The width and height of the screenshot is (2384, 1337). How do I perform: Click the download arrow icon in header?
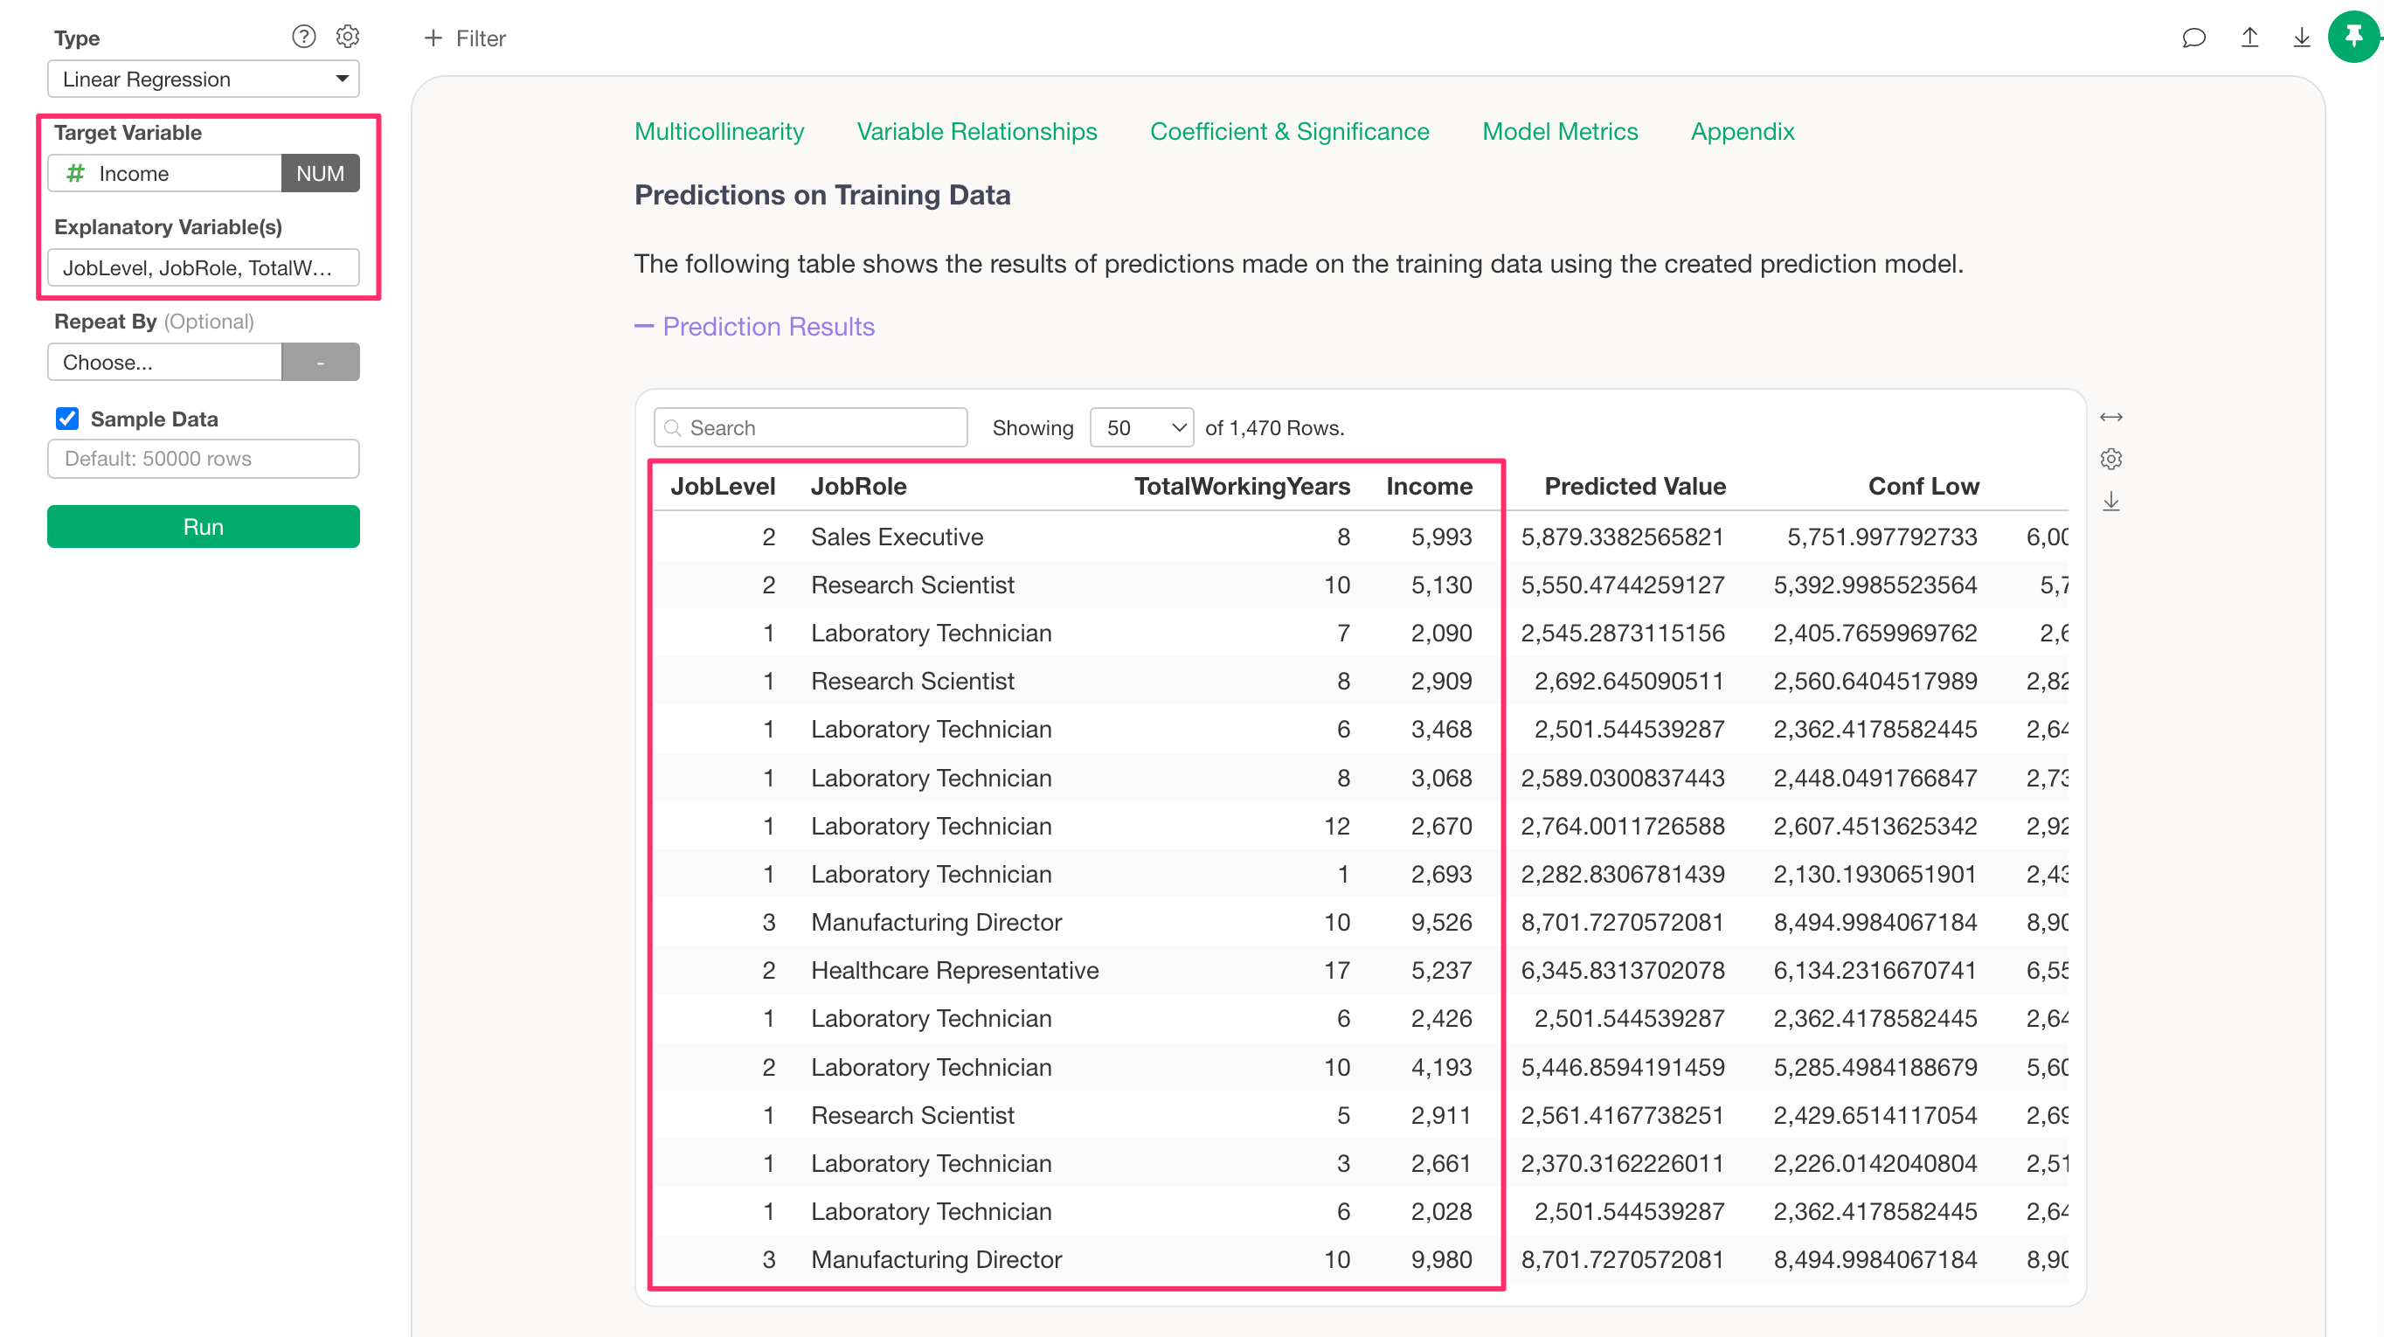tap(2302, 38)
